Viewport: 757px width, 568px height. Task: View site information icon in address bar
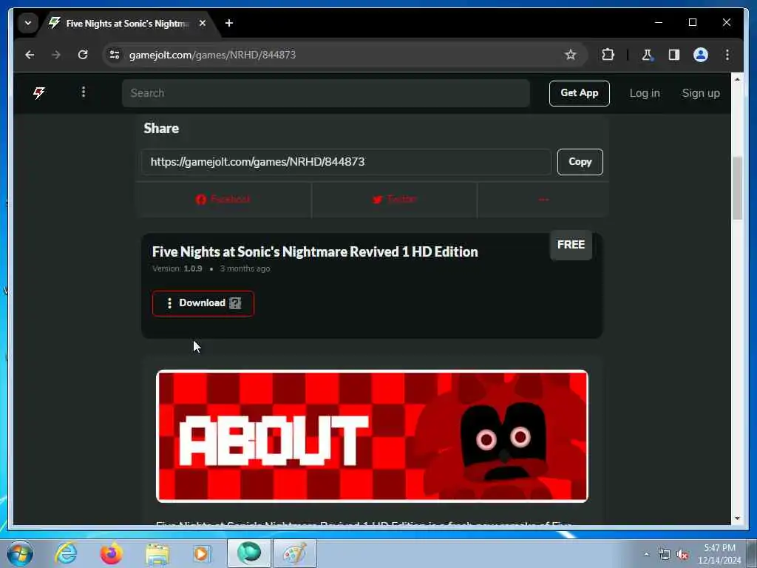[x=115, y=55]
